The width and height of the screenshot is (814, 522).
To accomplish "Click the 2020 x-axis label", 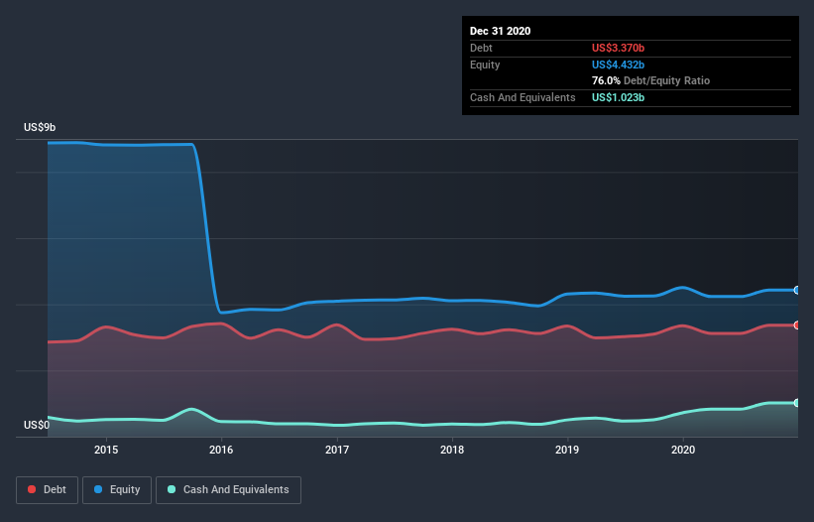I will point(683,450).
